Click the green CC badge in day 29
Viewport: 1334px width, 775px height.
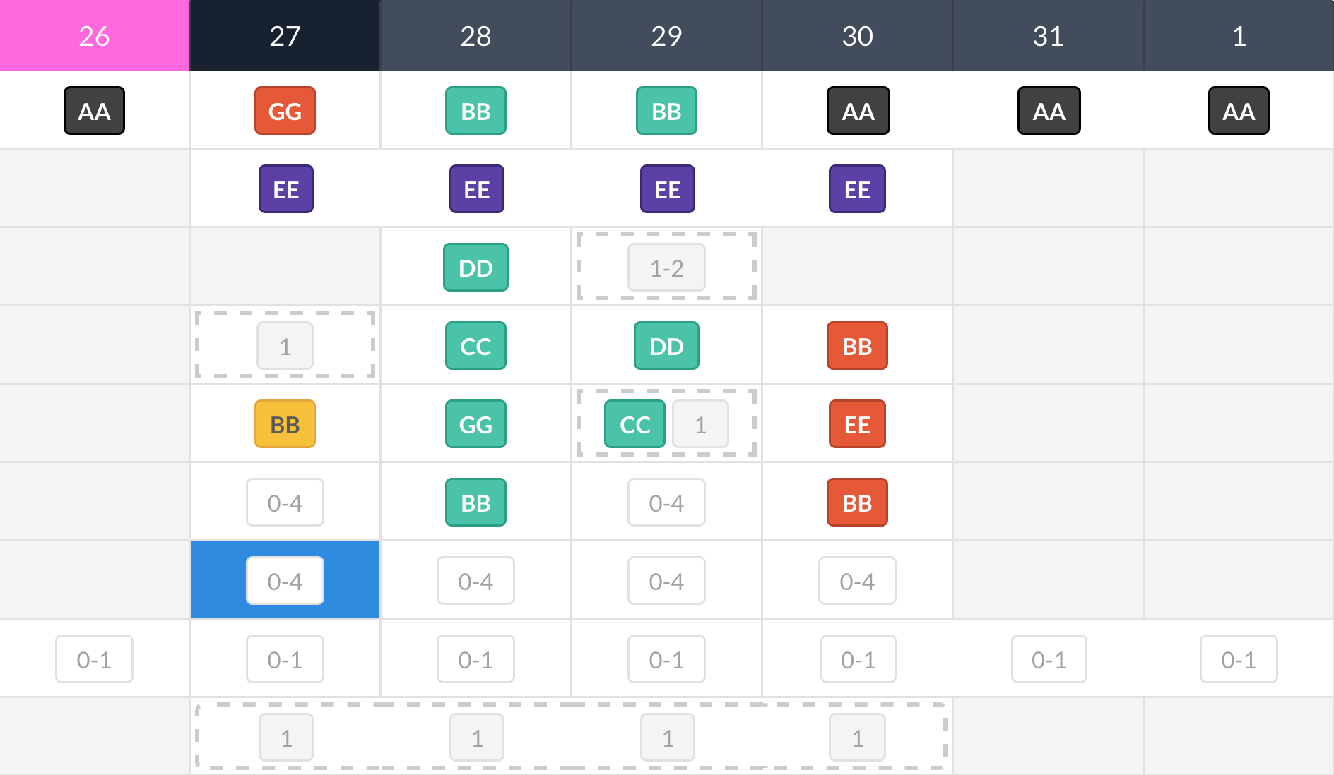coord(634,424)
